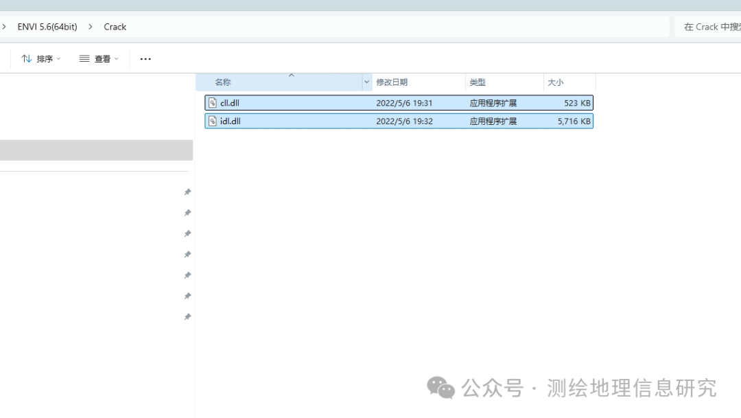The width and height of the screenshot is (741, 418).
Task: Open the 排序 dropdown chevron
Action: [x=58, y=58]
